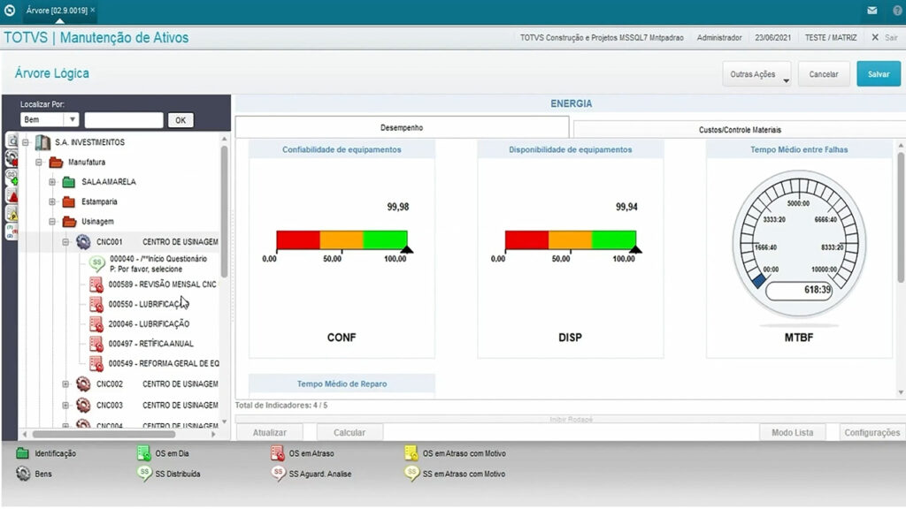Click the Atualizar button

[269, 432]
